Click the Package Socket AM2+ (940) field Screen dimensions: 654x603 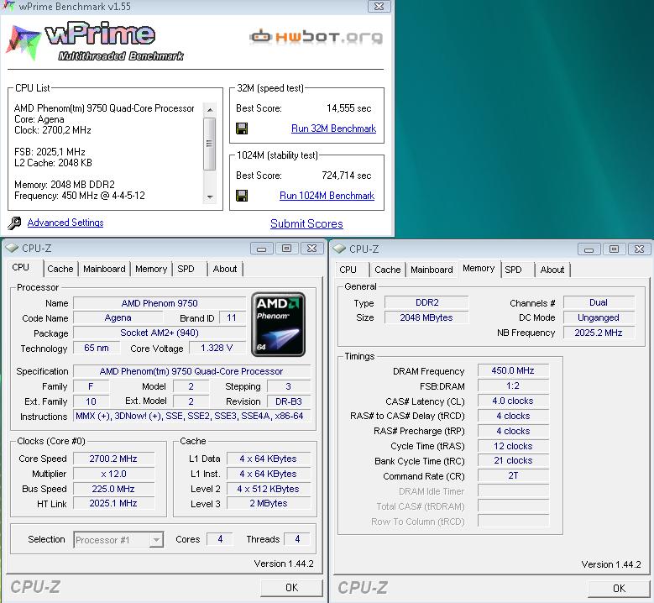pyautogui.click(x=160, y=333)
